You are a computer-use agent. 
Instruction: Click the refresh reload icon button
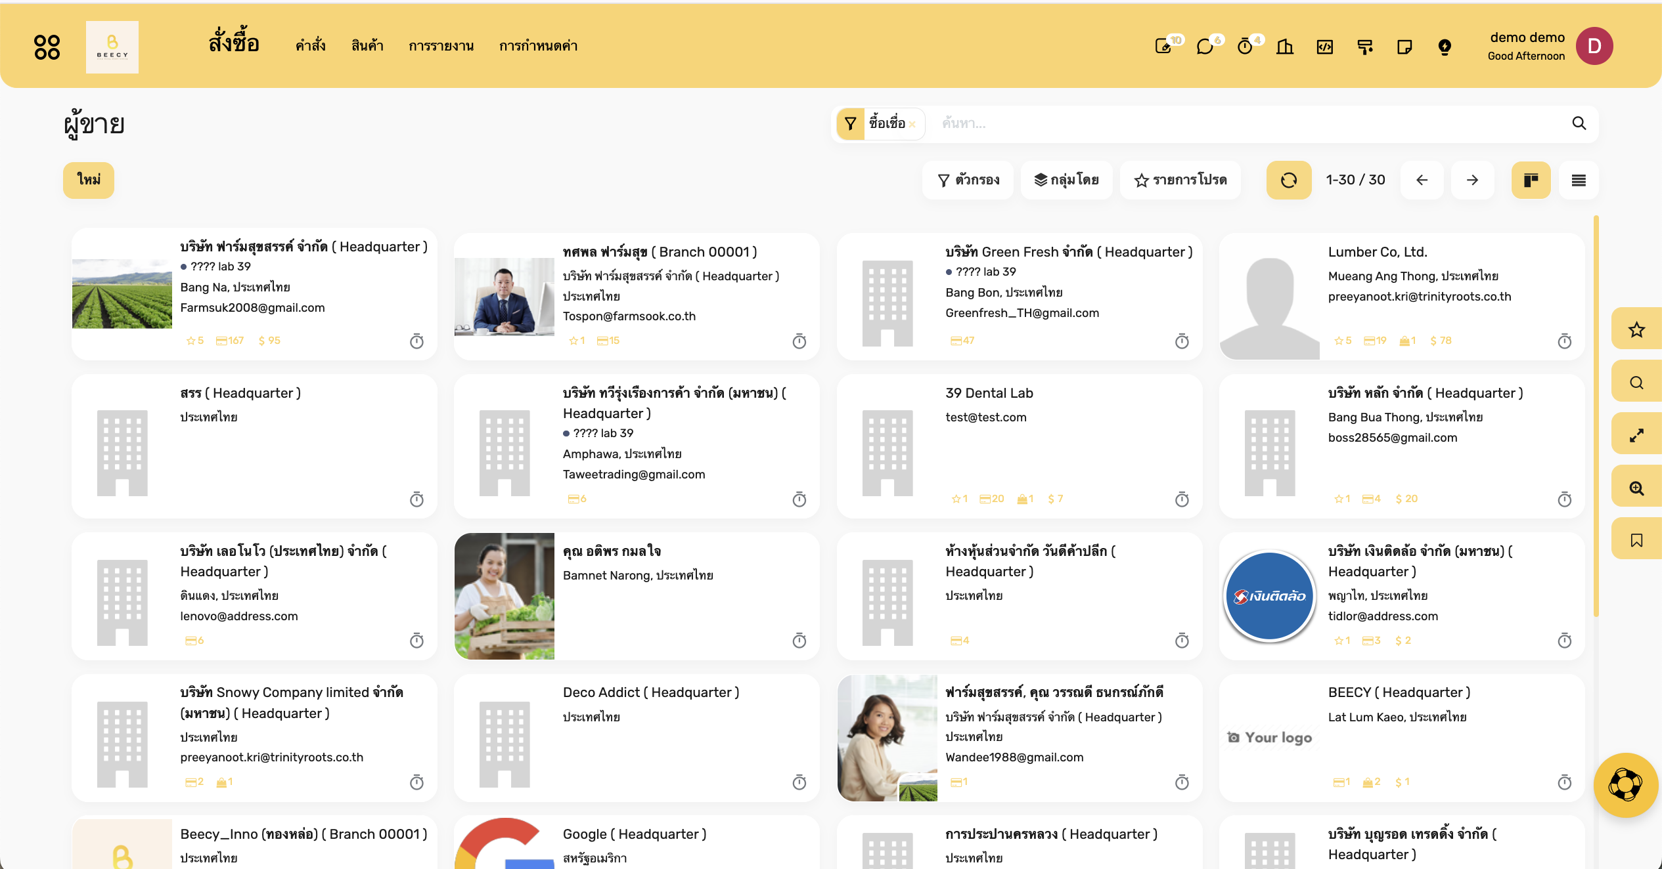pyautogui.click(x=1289, y=180)
